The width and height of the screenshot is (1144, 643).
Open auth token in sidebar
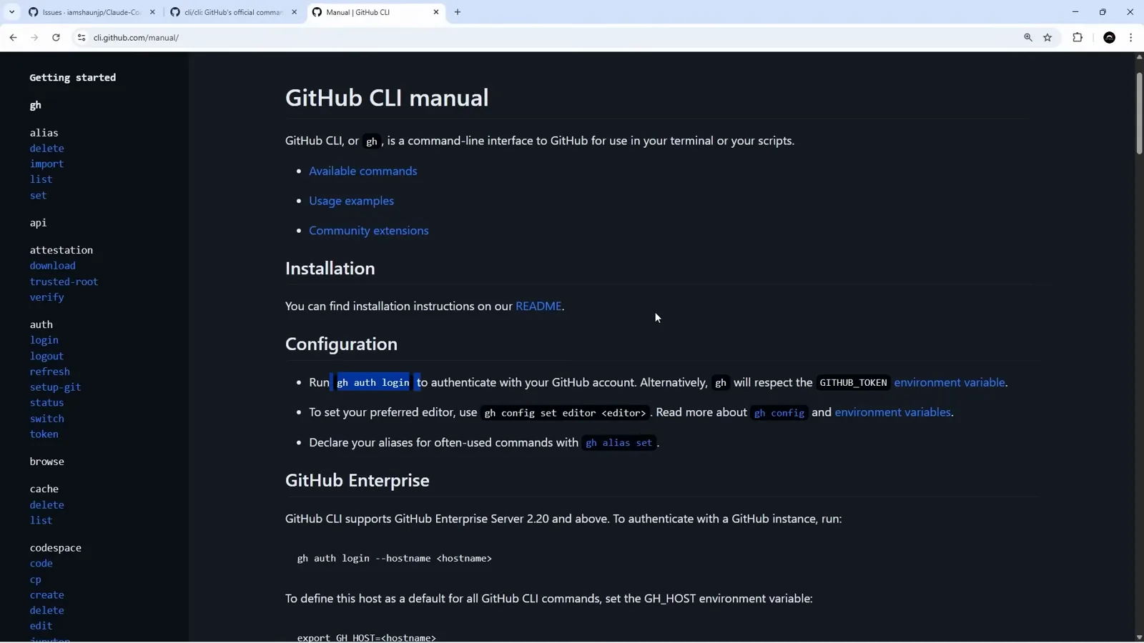tap(44, 434)
